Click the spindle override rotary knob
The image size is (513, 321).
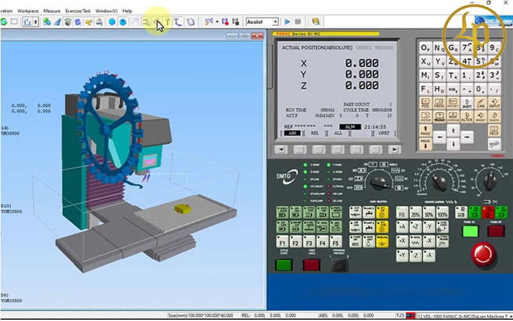tap(489, 180)
